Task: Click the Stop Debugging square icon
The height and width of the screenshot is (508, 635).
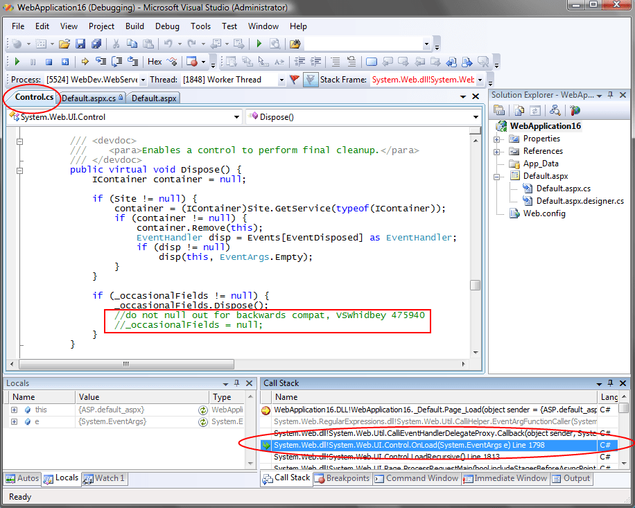Action: click(x=48, y=61)
